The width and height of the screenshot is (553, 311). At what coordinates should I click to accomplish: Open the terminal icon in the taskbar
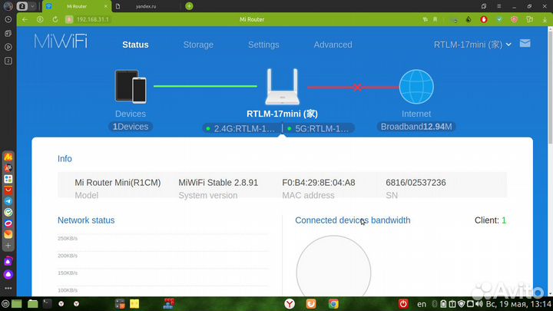pyautogui.click(x=48, y=303)
